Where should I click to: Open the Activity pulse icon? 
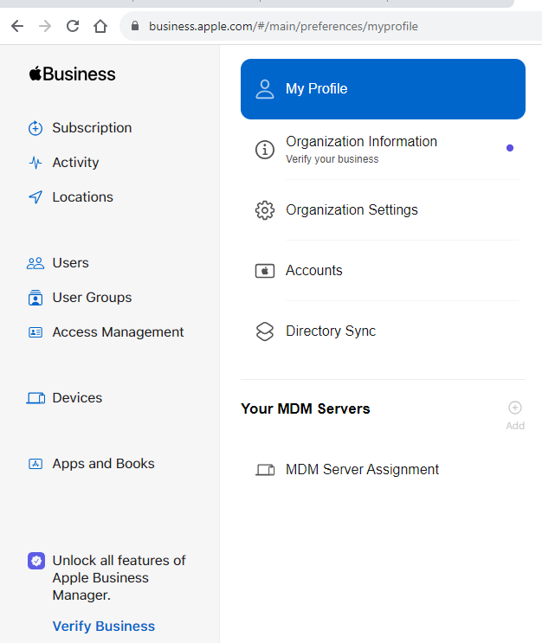(x=35, y=163)
